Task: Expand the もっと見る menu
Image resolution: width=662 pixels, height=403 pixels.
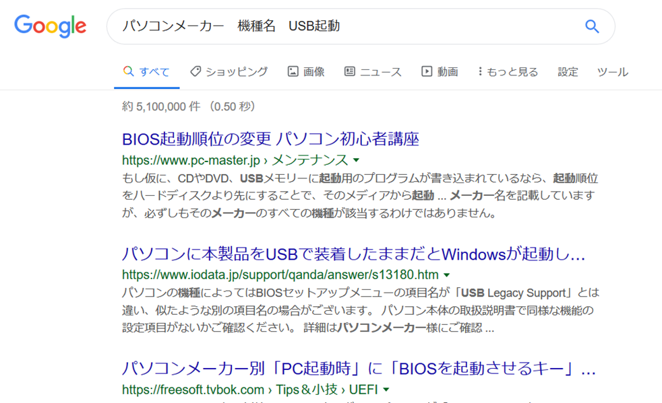Action: (508, 72)
